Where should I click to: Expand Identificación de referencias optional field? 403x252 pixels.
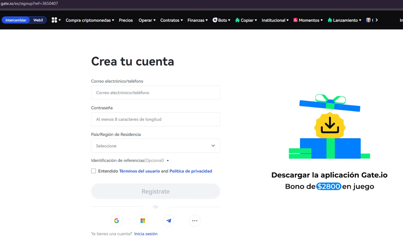[x=130, y=161]
